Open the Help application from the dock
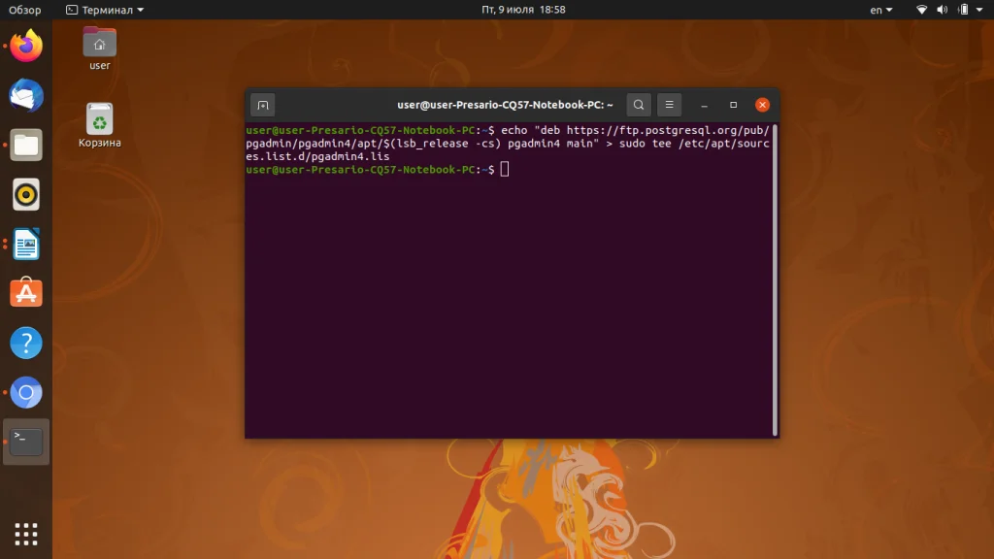Image resolution: width=994 pixels, height=559 pixels. click(x=25, y=343)
